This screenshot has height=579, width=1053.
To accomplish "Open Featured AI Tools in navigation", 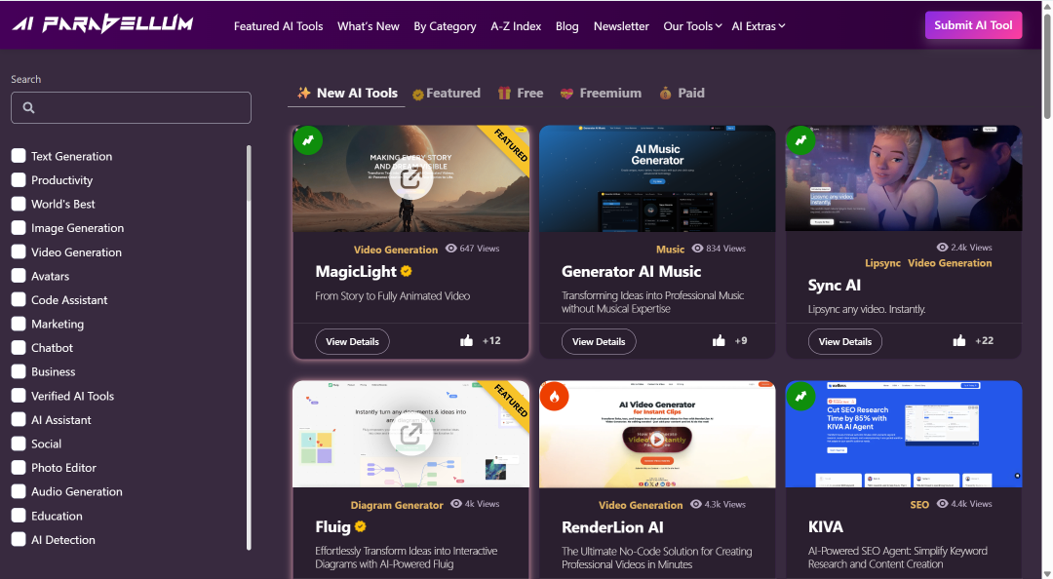I will pos(278,26).
